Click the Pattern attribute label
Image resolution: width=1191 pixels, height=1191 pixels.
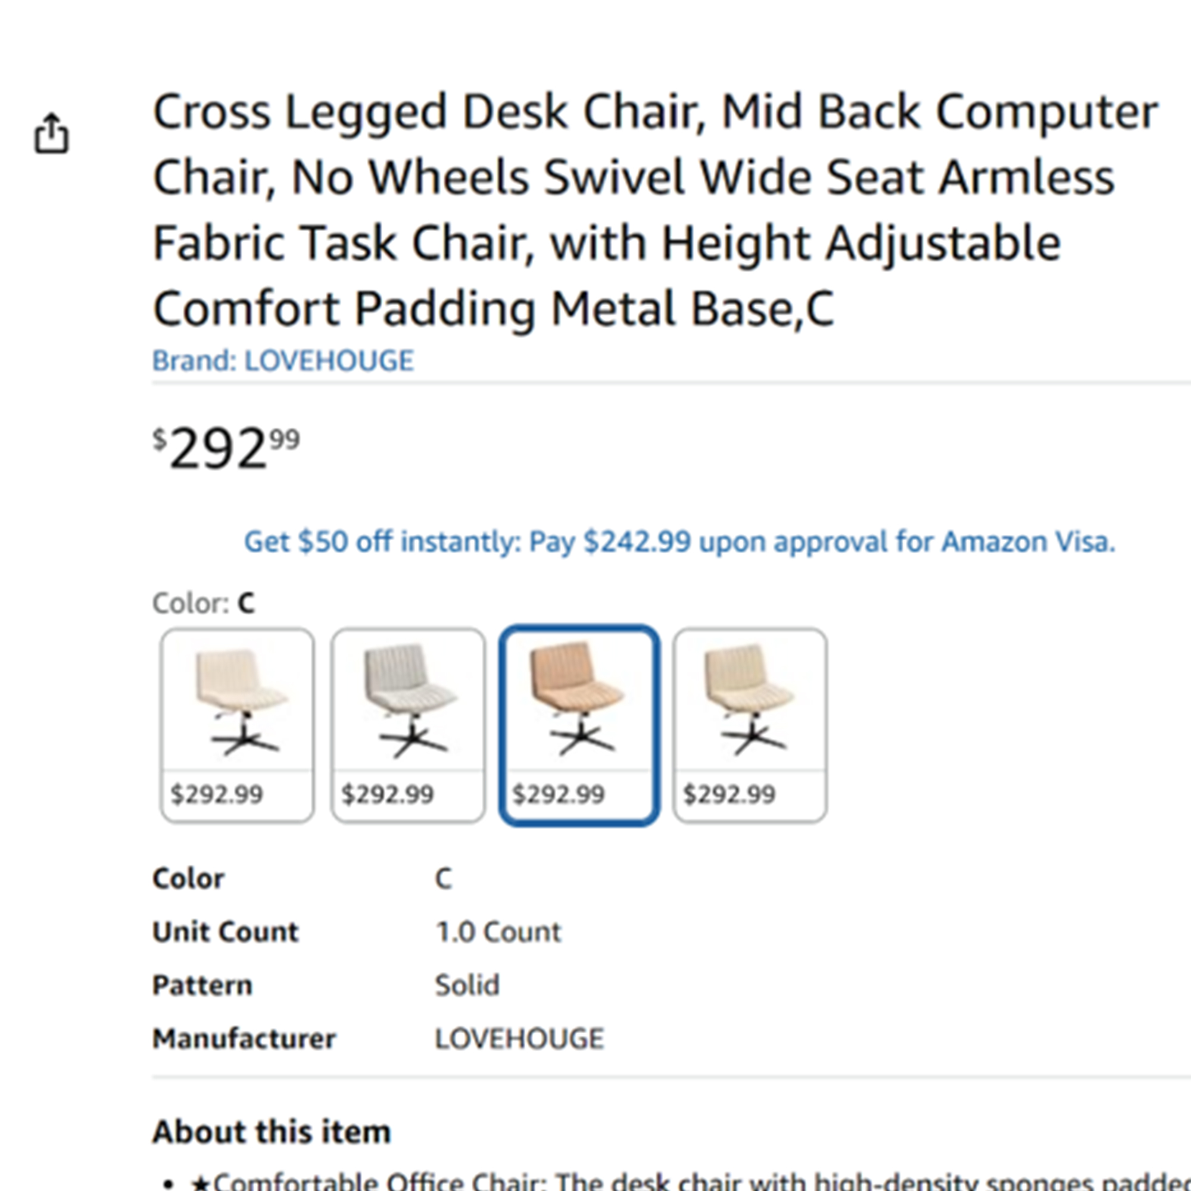coord(202,985)
